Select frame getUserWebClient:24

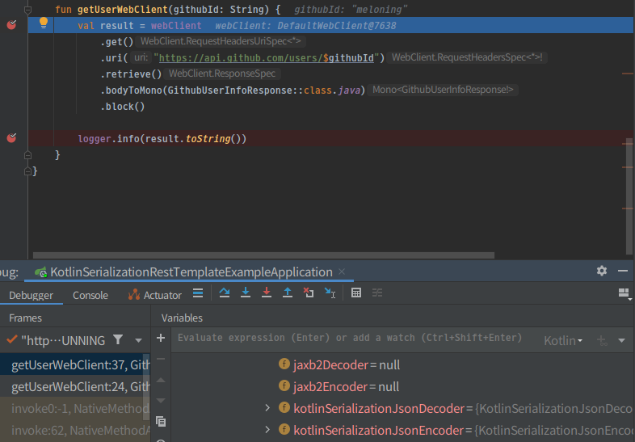coord(74,387)
